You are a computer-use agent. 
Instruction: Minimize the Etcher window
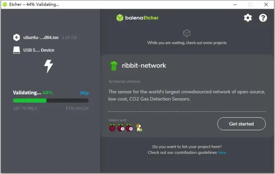click(x=235, y=5)
